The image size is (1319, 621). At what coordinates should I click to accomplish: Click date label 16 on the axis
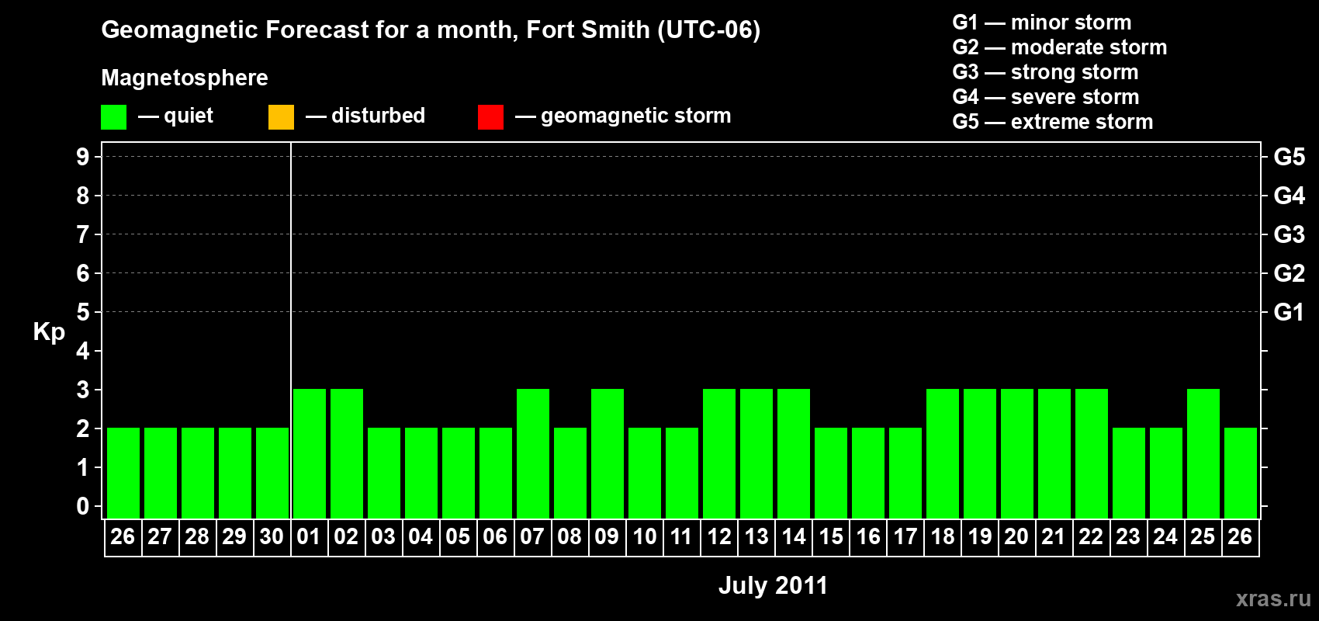(868, 537)
